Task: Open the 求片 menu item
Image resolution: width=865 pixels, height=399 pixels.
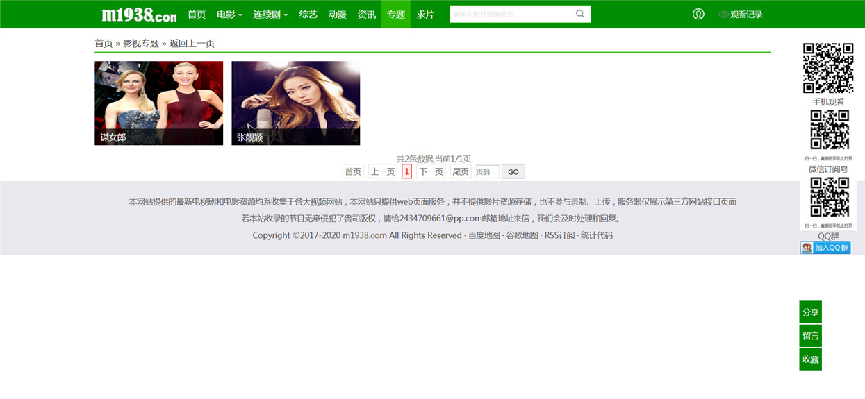Action: tap(425, 14)
